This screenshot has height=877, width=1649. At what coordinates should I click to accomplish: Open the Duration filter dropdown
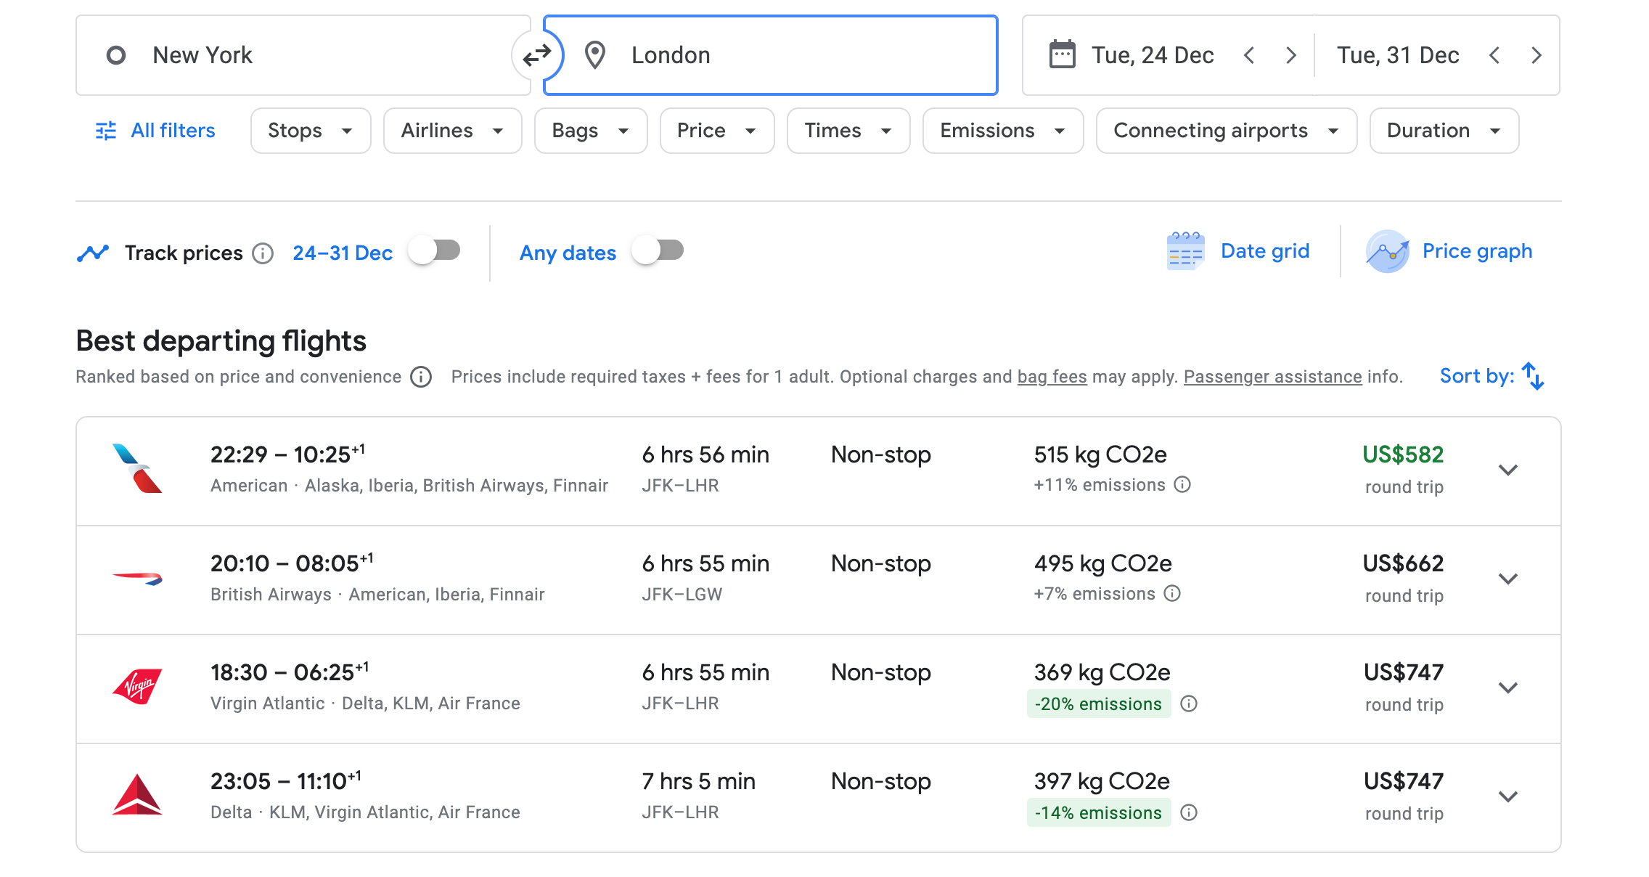pyautogui.click(x=1444, y=131)
